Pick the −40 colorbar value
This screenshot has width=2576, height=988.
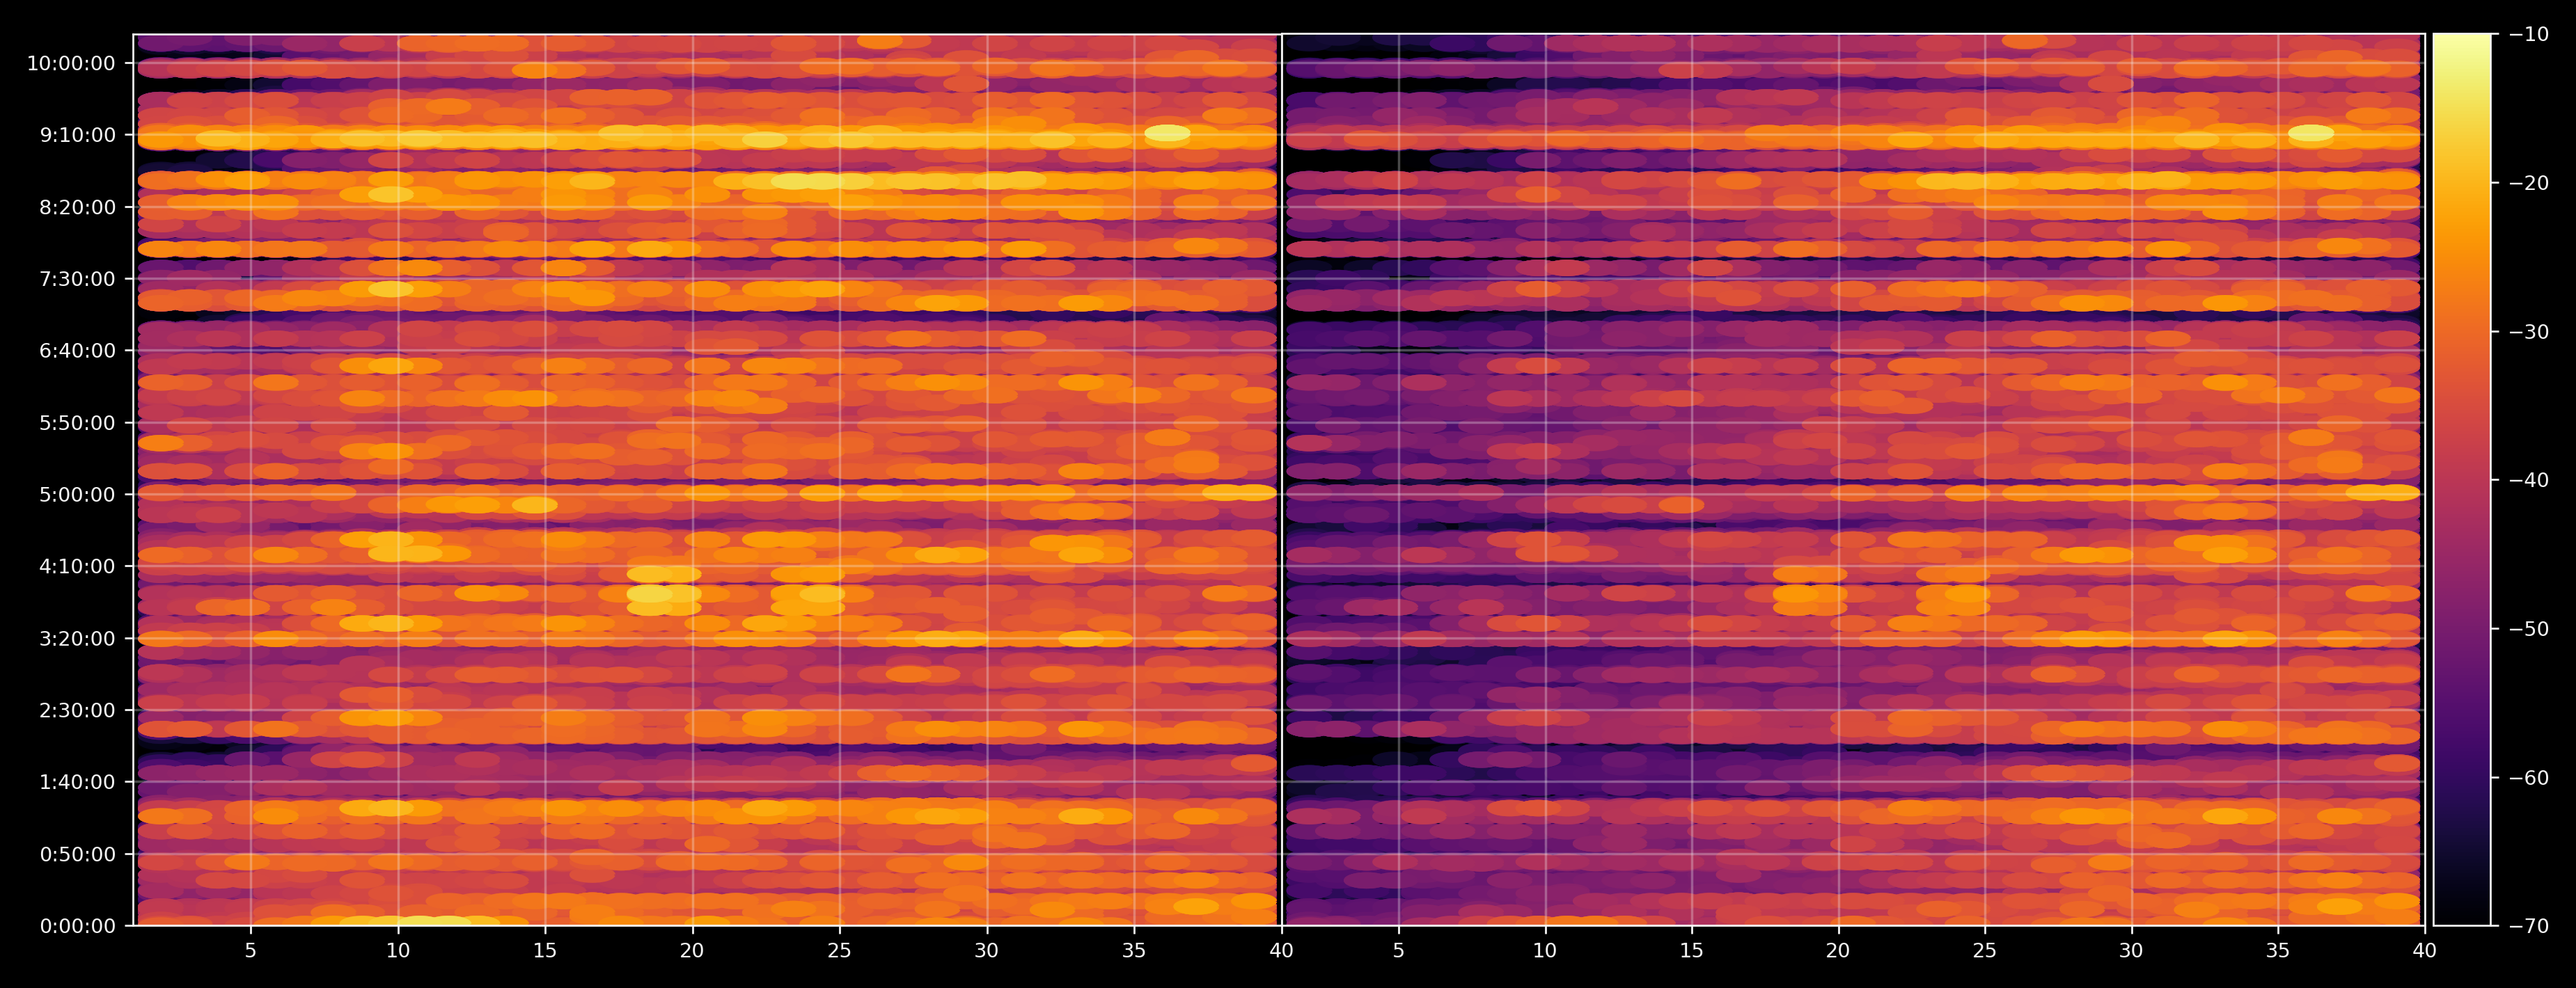2529,481
